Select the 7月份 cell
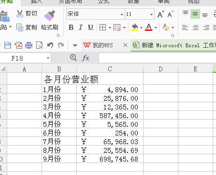Screen dimensions: 216x175 click(59, 141)
